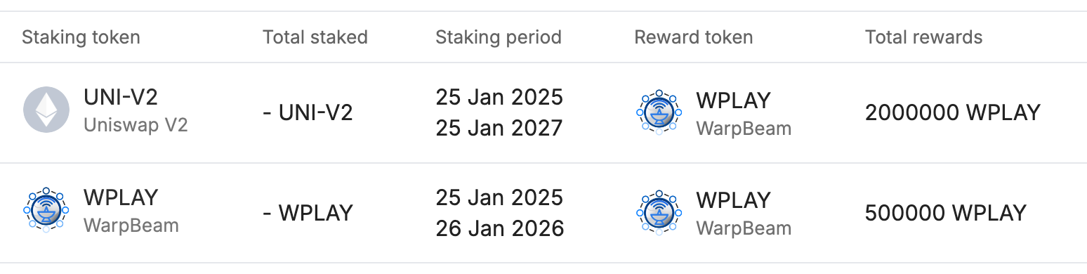Viewport: 1087px width, 274px height.
Task: Select the WPLAY staking token name
Action: (121, 197)
